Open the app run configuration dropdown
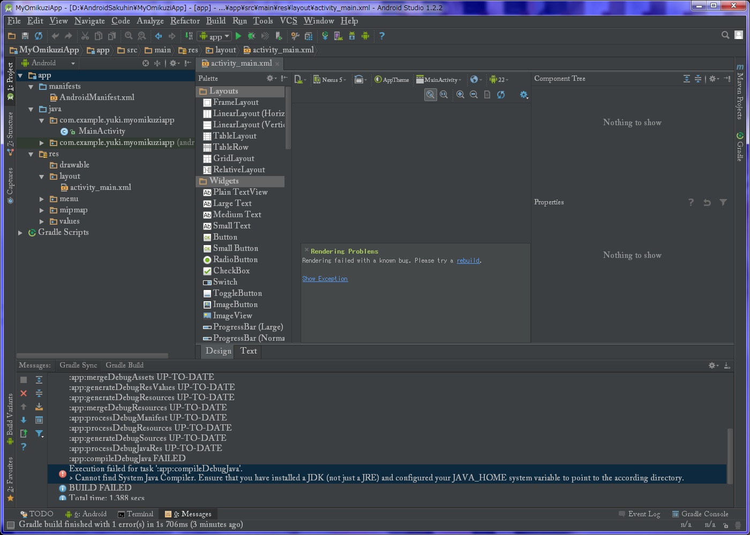Viewport: 750px width, 535px height. (214, 36)
